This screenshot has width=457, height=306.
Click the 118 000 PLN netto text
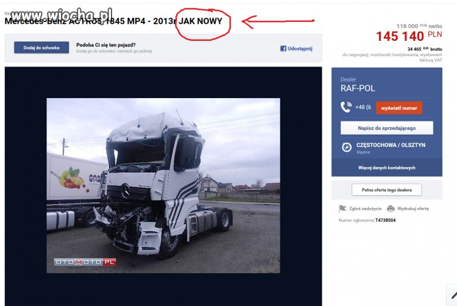coord(419,26)
